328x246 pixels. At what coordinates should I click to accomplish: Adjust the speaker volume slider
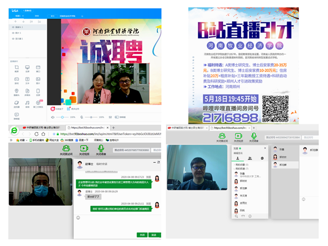coord(62,117)
